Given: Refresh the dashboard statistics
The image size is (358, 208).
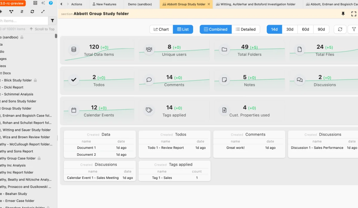Looking at the screenshot, I should coord(340,29).
